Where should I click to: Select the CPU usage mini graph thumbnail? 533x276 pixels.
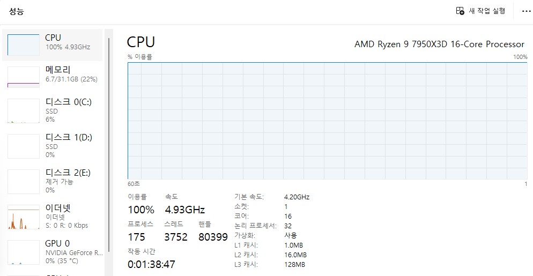pos(24,44)
